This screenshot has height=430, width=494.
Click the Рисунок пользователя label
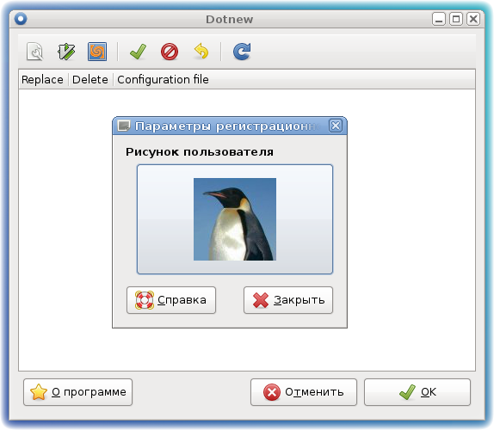(x=200, y=152)
